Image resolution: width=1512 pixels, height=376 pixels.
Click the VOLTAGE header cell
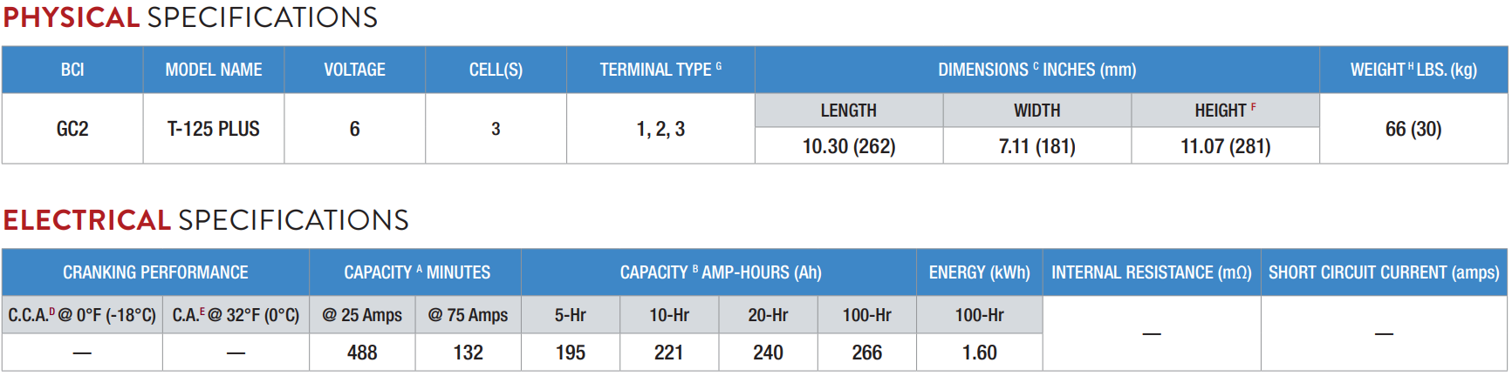(x=355, y=70)
